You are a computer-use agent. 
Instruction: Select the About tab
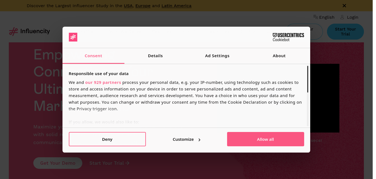(279, 56)
